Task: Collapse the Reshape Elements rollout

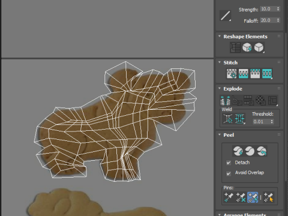Action: tap(220, 37)
